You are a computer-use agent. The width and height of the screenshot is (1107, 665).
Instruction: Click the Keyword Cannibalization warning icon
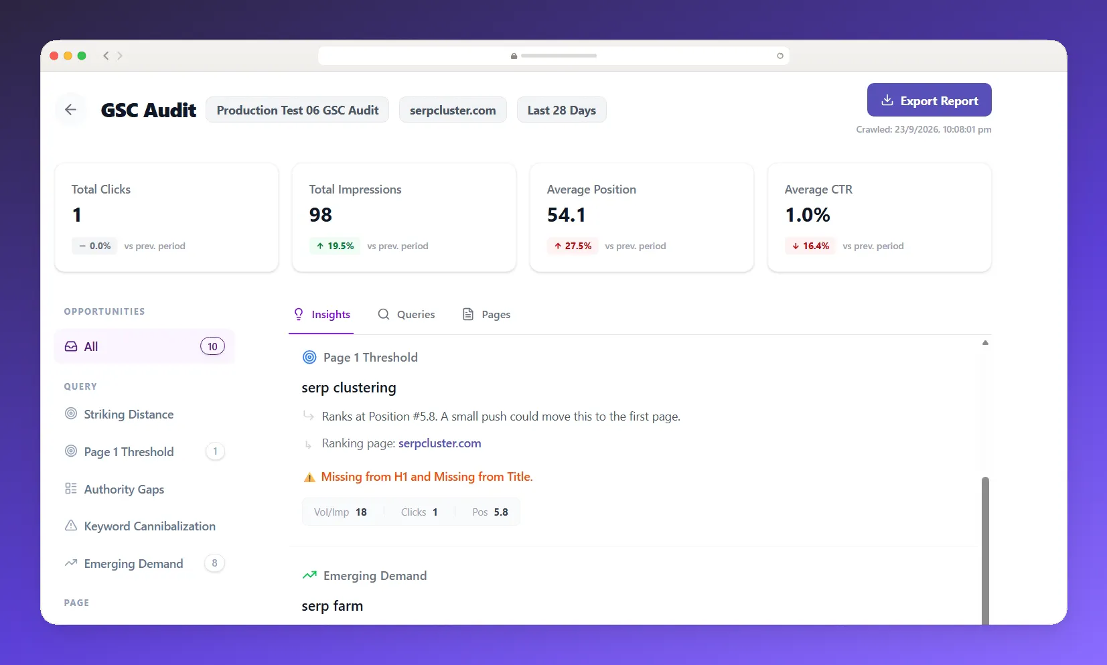71,526
